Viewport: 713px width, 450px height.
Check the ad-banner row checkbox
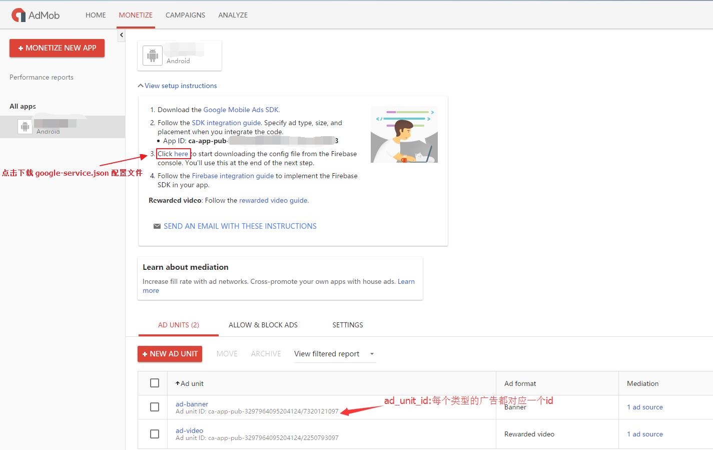pos(155,407)
